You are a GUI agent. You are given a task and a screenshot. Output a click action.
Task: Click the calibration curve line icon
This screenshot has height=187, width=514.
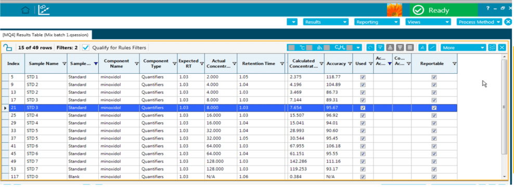(x=432, y=48)
